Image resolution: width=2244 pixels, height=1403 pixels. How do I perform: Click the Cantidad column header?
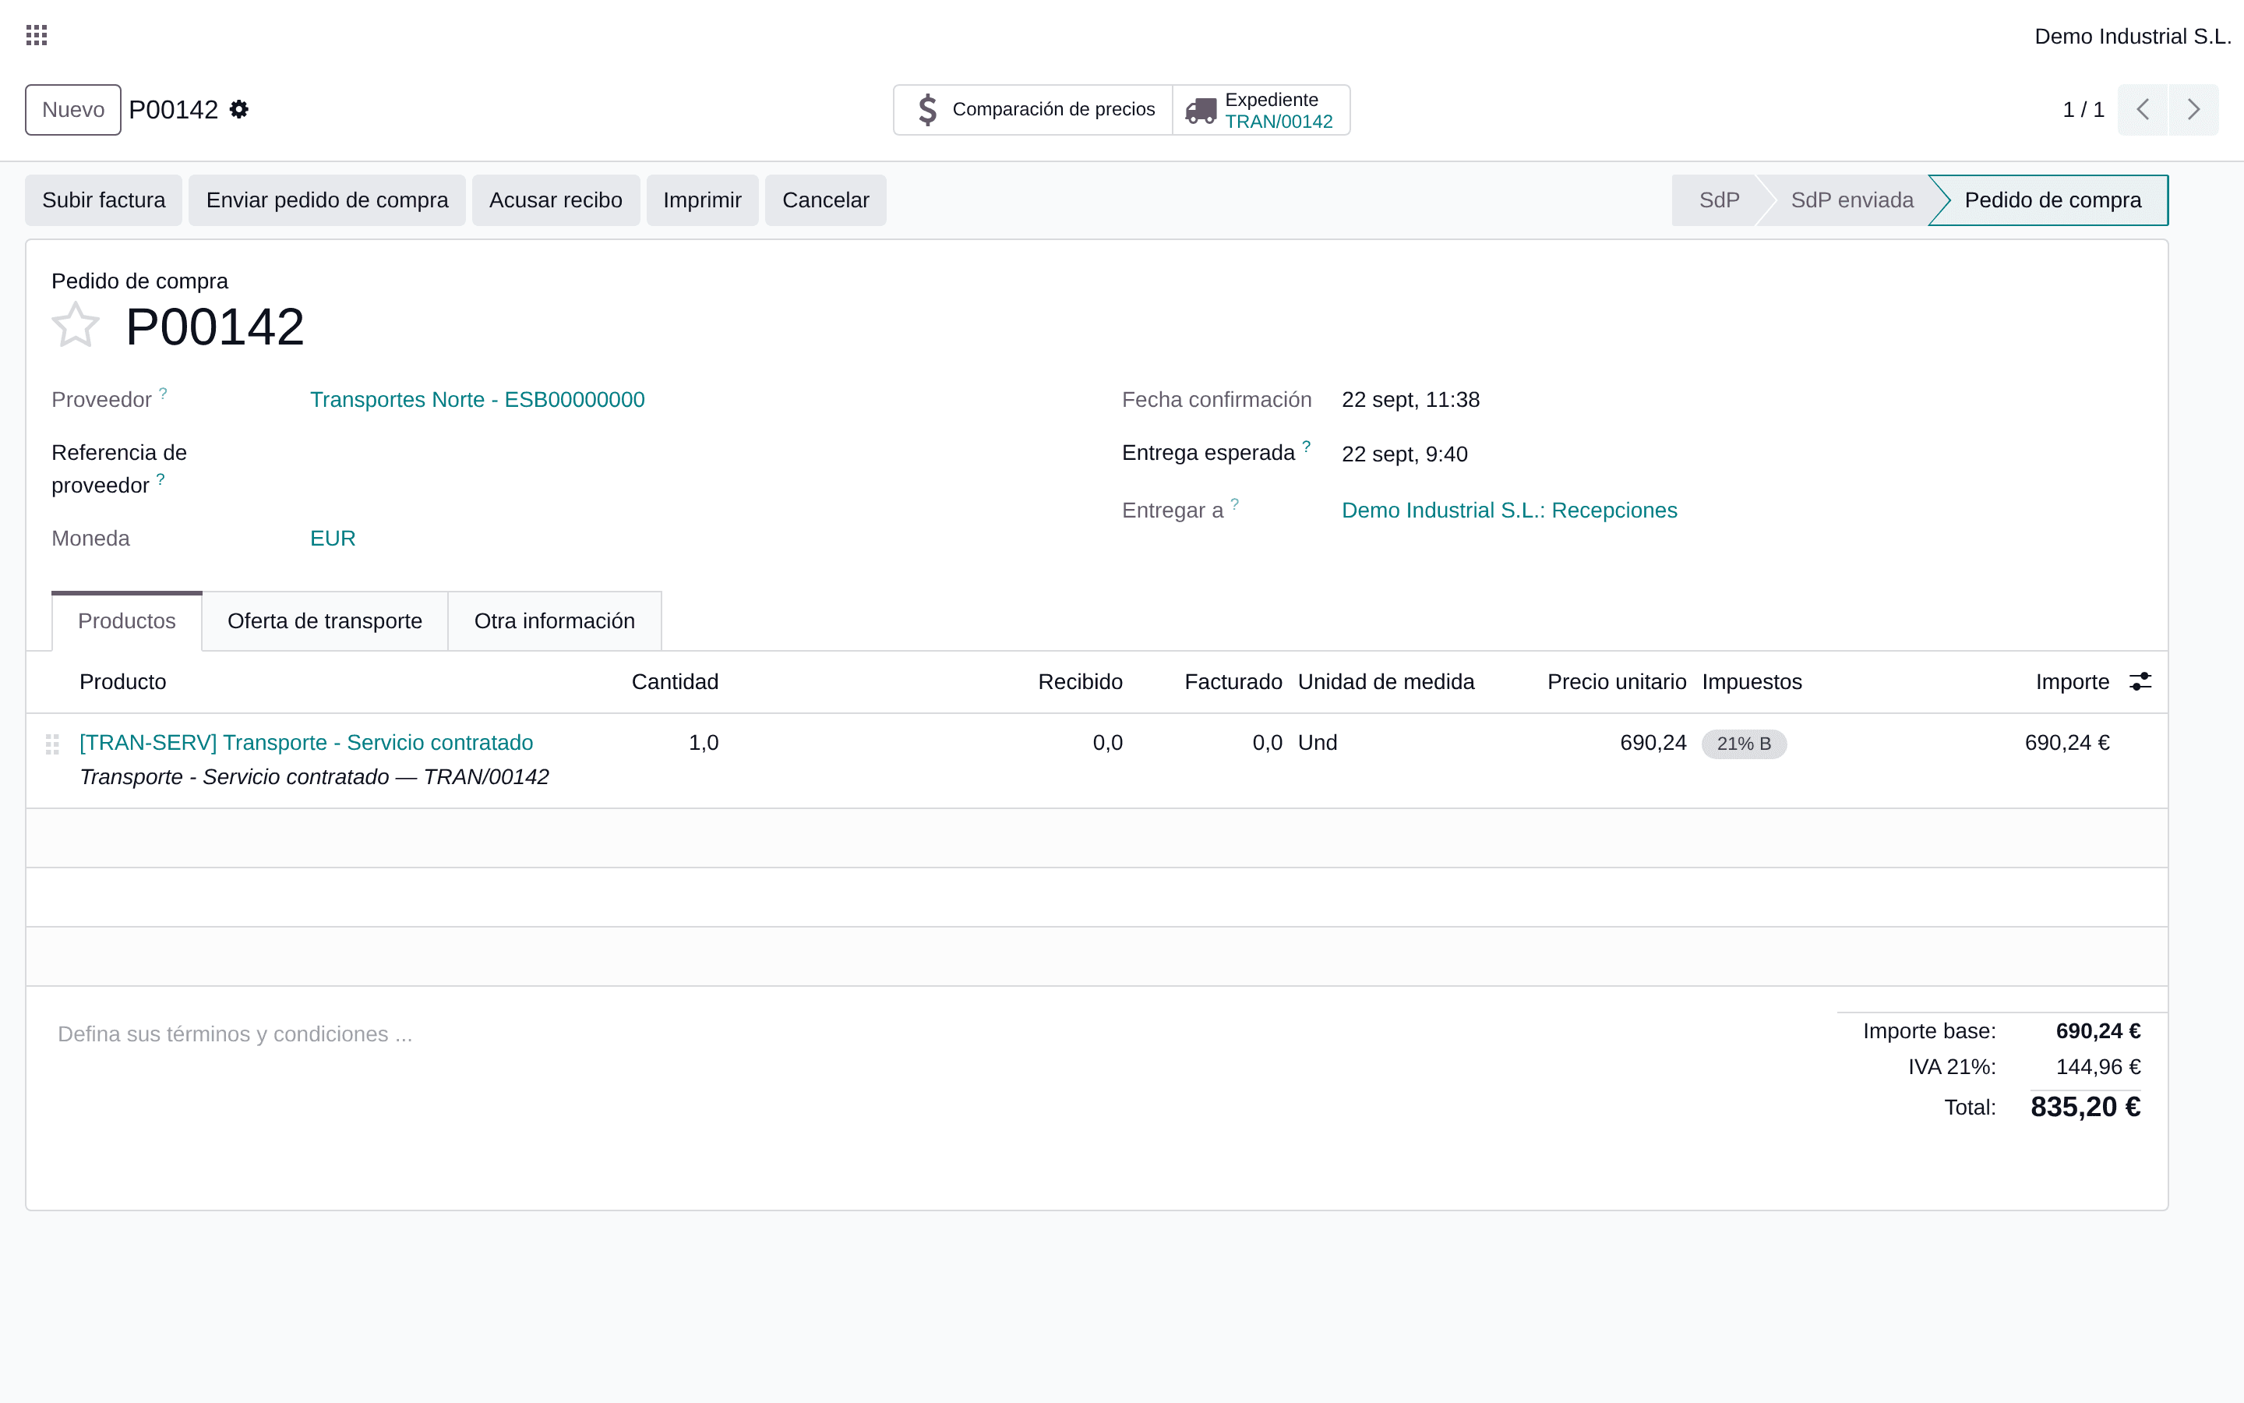675,682
